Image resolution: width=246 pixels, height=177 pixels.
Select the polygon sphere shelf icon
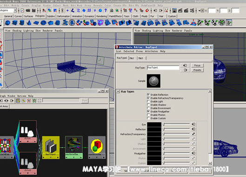pos(7,23)
